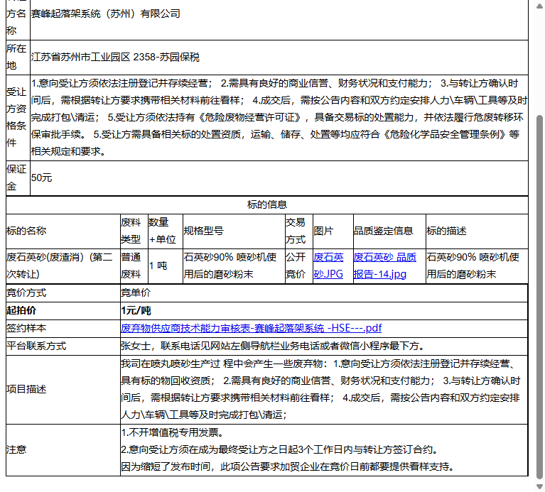Click the 注意 row label
This screenshot has width=545, height=492.
click(16, 450)
